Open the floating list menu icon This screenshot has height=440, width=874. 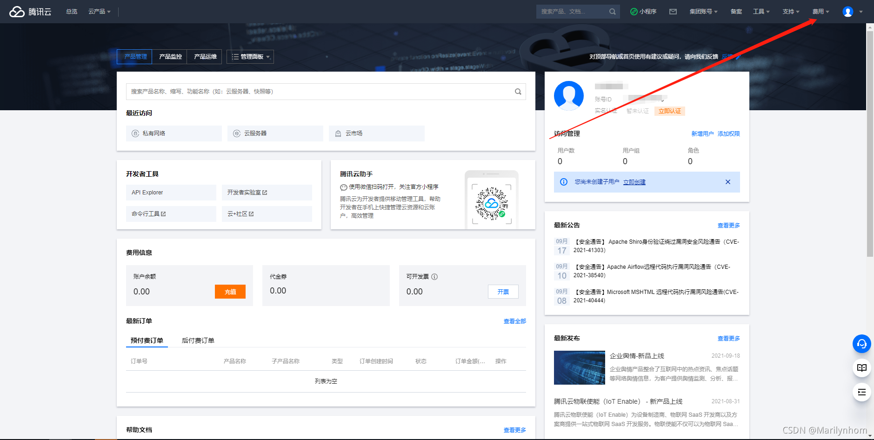[x=862, y=392]
